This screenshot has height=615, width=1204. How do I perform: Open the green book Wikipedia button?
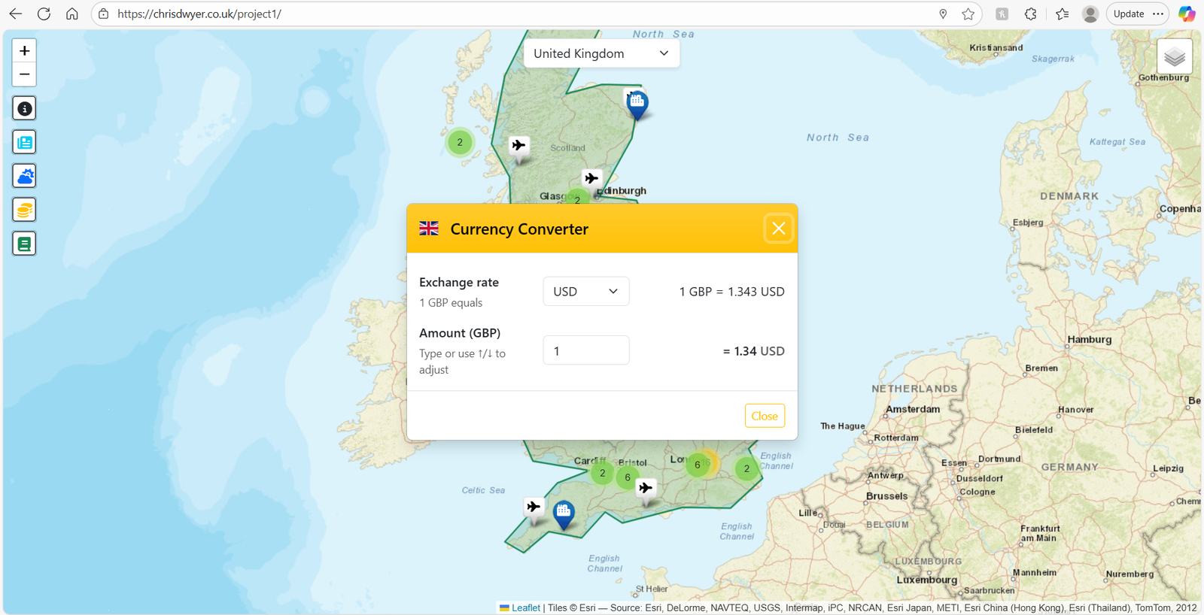24,244
